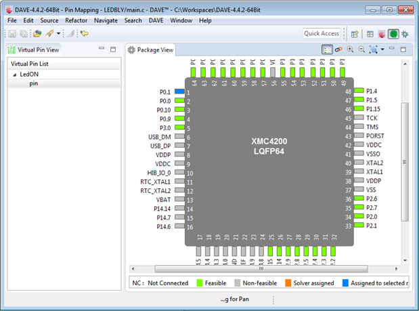Toggle the legend display icon in Package View
Image resolution: width=419 pixels, height=311 pixels.
tap(327, 49)
